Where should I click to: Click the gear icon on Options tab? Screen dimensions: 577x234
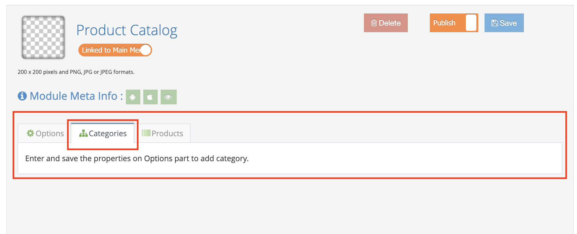(x=30, y=133)
